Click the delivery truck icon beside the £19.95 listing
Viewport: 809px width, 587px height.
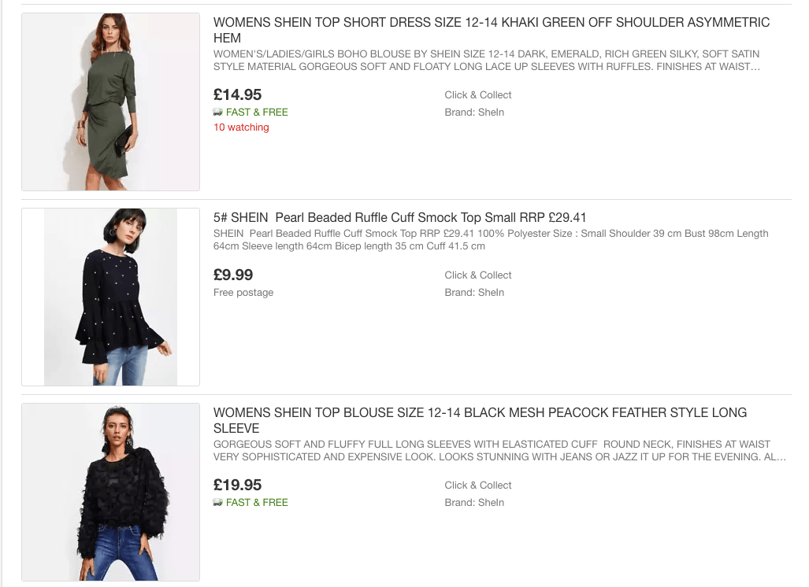coord(218,503)
